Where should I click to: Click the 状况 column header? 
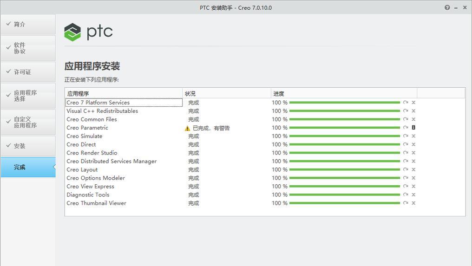pyautogui.click(x=227, y=94)
